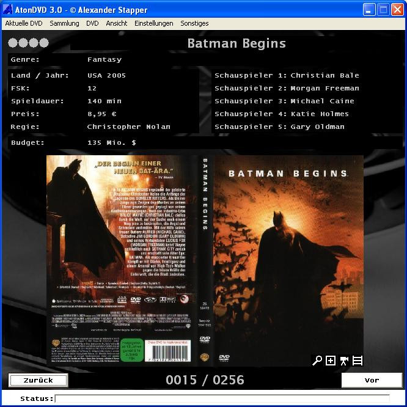Open the DVD menu
The height and width of the screenshot is (407, 407).
click(x=92, y=23)
